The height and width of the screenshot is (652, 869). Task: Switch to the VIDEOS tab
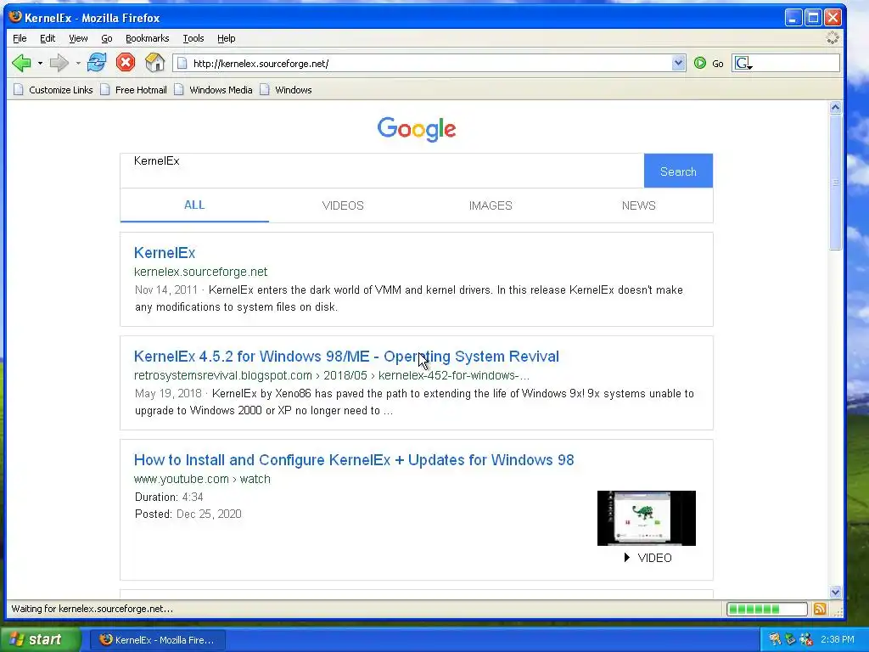(343, 205)
